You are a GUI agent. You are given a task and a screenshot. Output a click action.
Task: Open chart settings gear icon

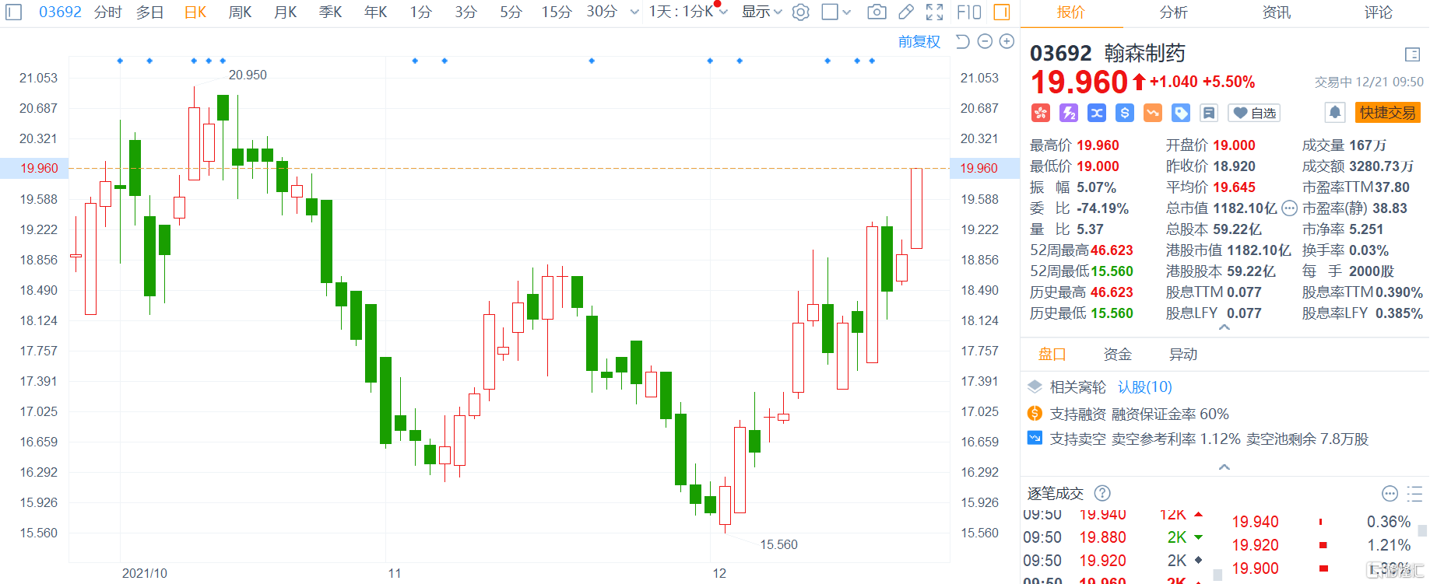800,12
